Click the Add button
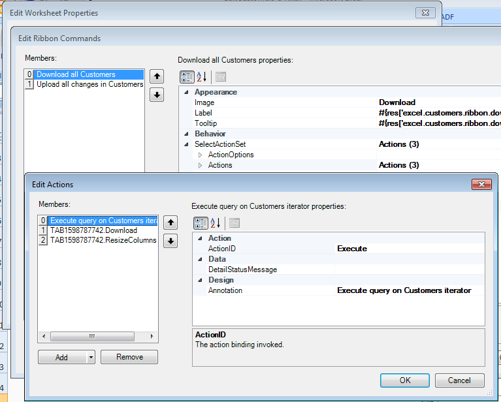The image size is (501, 402). click(62, 357)
